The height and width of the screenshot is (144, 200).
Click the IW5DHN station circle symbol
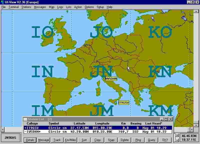(102, 79)
